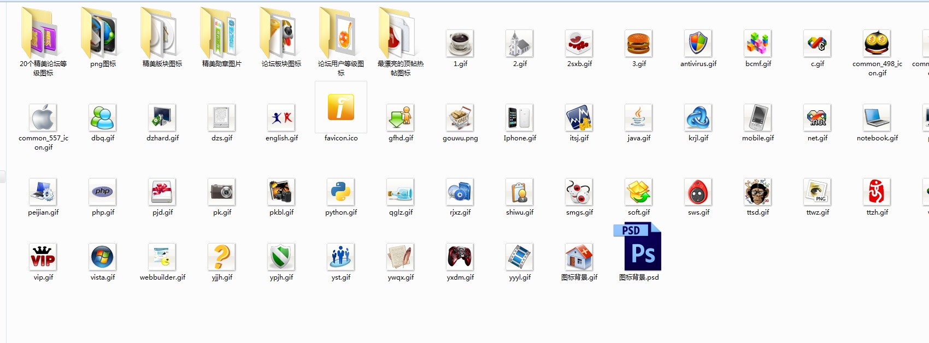This screenshot has height=343, width=929.
Task: Select the gfhd.gif download arrow icon
Action: coord(401,118)
